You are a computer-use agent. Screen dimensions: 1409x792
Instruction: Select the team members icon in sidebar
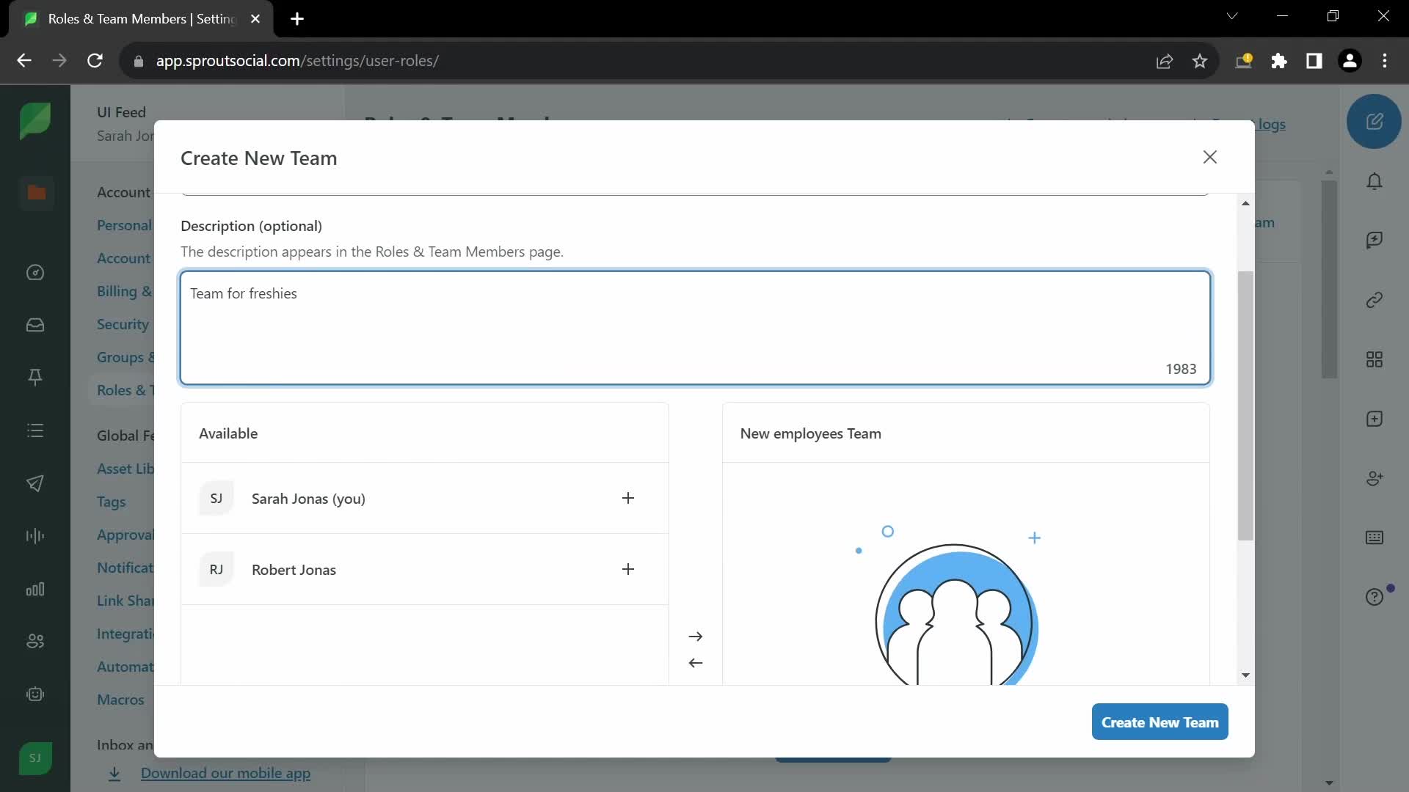pyautogui.click(x=36, y=641)
